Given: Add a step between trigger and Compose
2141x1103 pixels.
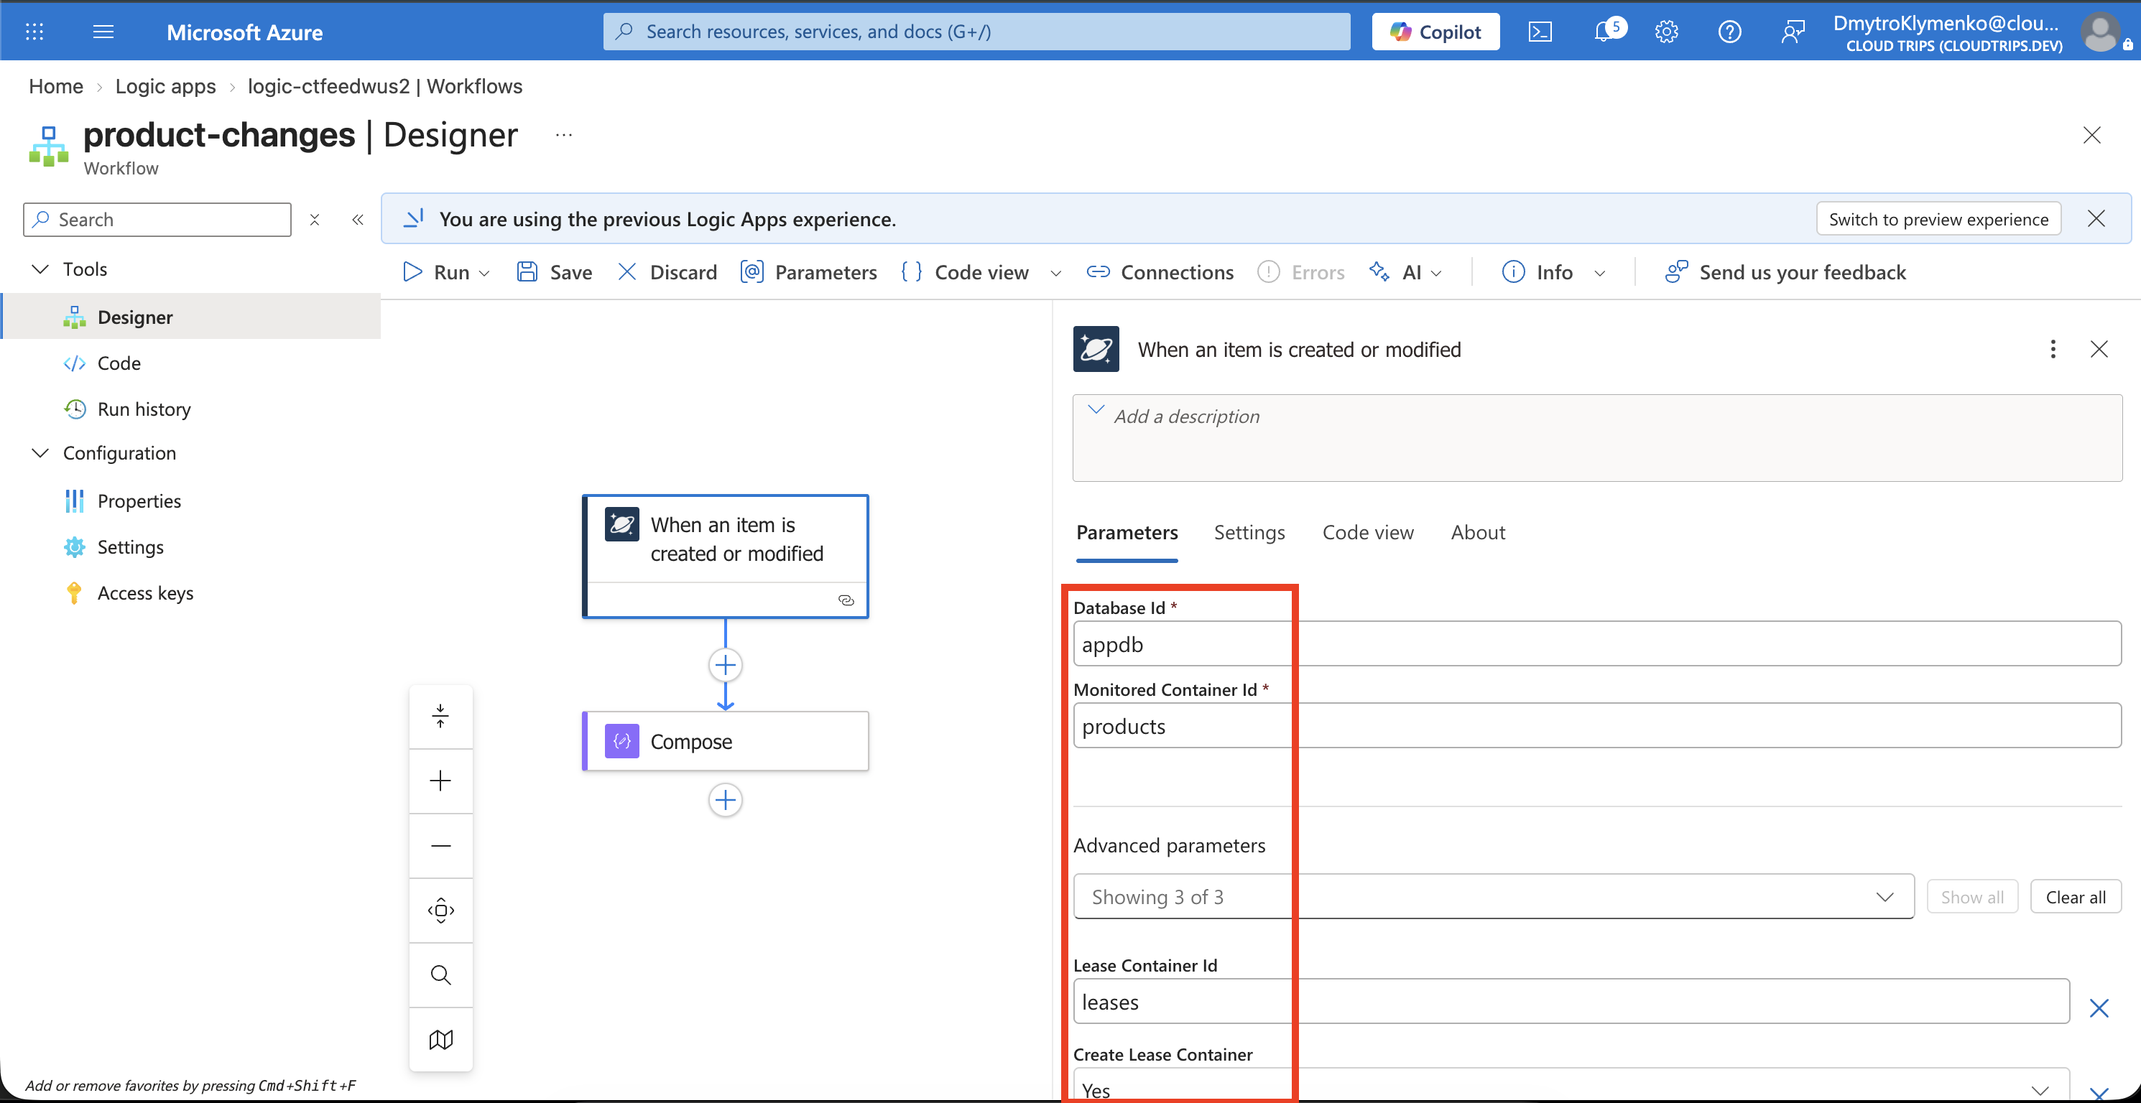Looking at the screenshot, I should tap(726, 664).
